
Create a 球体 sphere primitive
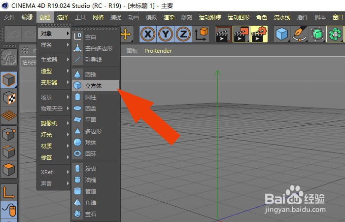pos(96,143)
